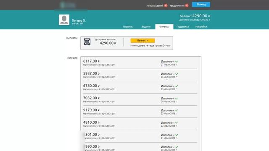Screen dimensions: 269x151
Task: Click the 22 Июля 2016 date
Action: pyautogui.click(x=169, y=126)
